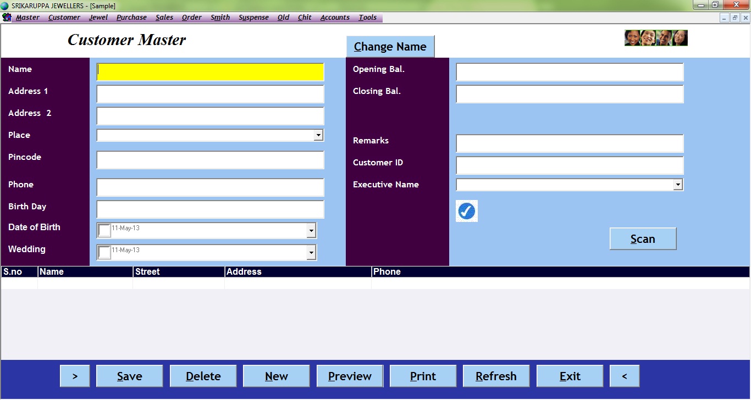Image resolution: width=751 pixels, height=400 pixels.
Task: Click the Change Name button
Action: pyautogui.click(x=390, y=47)
